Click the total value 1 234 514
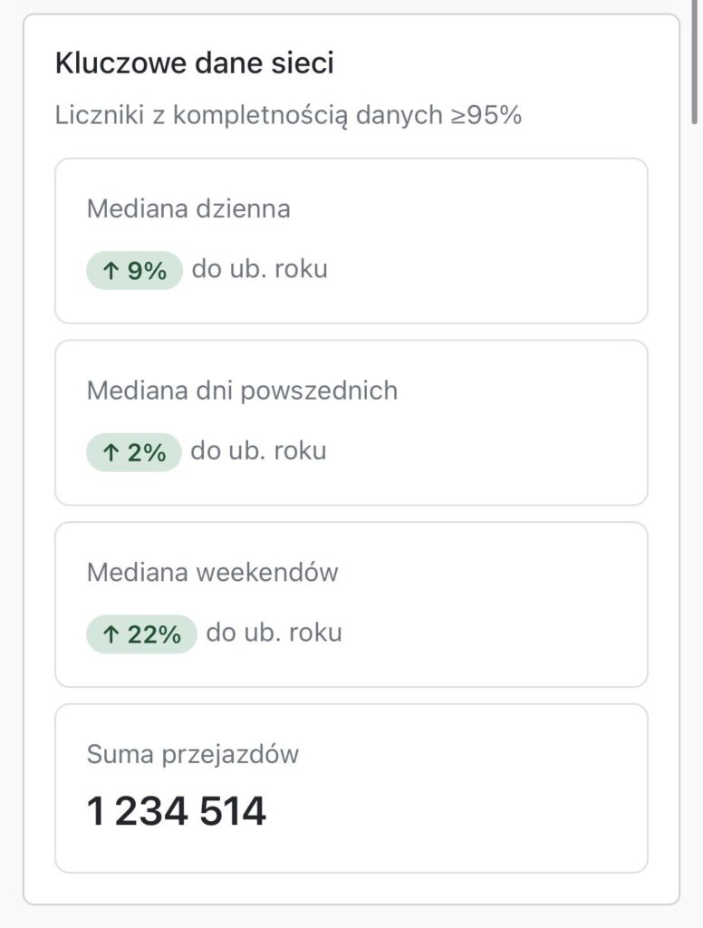 tap(177, 810)
